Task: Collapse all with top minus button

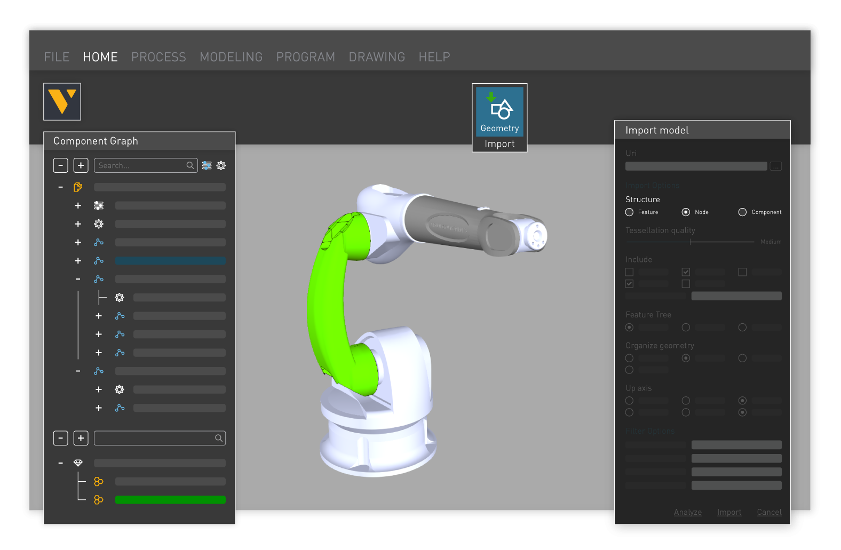Action: (x=61, y=165)
